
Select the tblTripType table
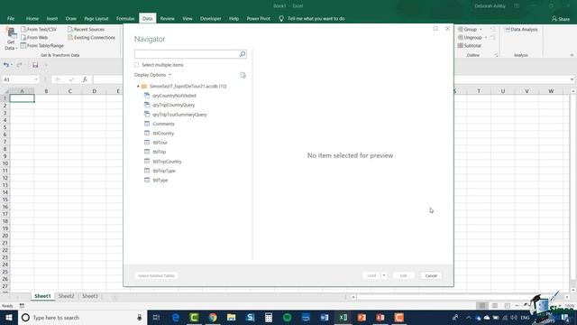(x=164, y=171)
